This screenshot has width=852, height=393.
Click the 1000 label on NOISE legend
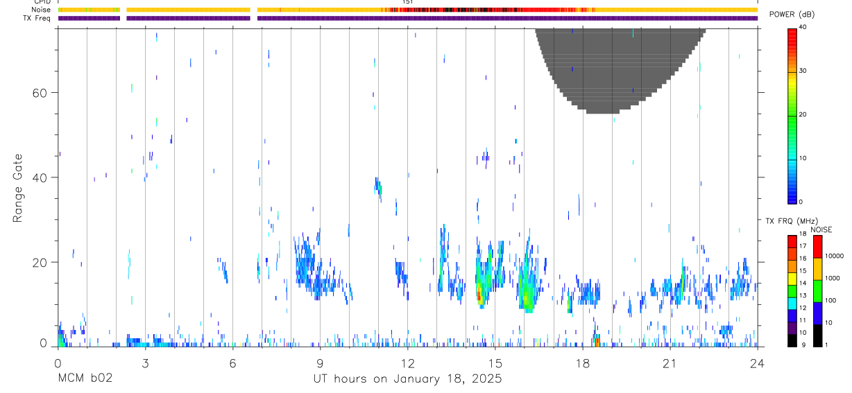833,278
